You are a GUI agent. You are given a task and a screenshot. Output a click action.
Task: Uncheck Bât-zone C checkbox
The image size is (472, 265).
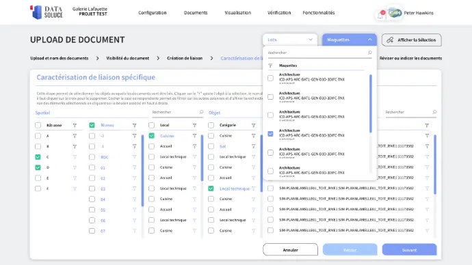coord(38,157)
